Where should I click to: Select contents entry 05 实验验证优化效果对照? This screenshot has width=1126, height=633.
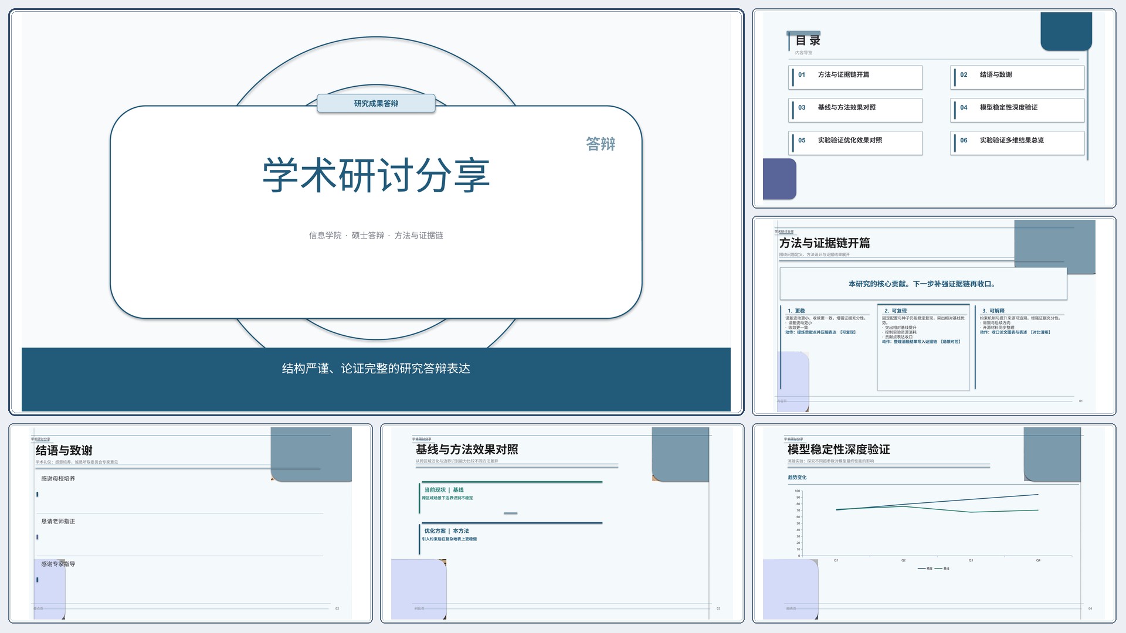(x=856, y=142)
